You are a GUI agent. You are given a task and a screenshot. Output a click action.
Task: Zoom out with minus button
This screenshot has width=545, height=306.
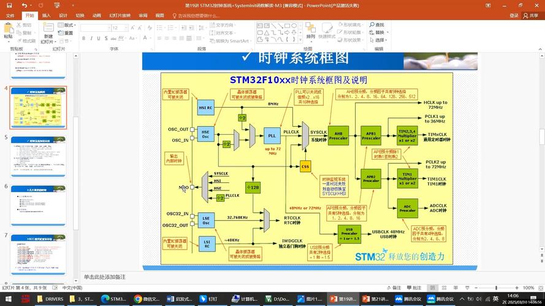[x=476, y=288]
